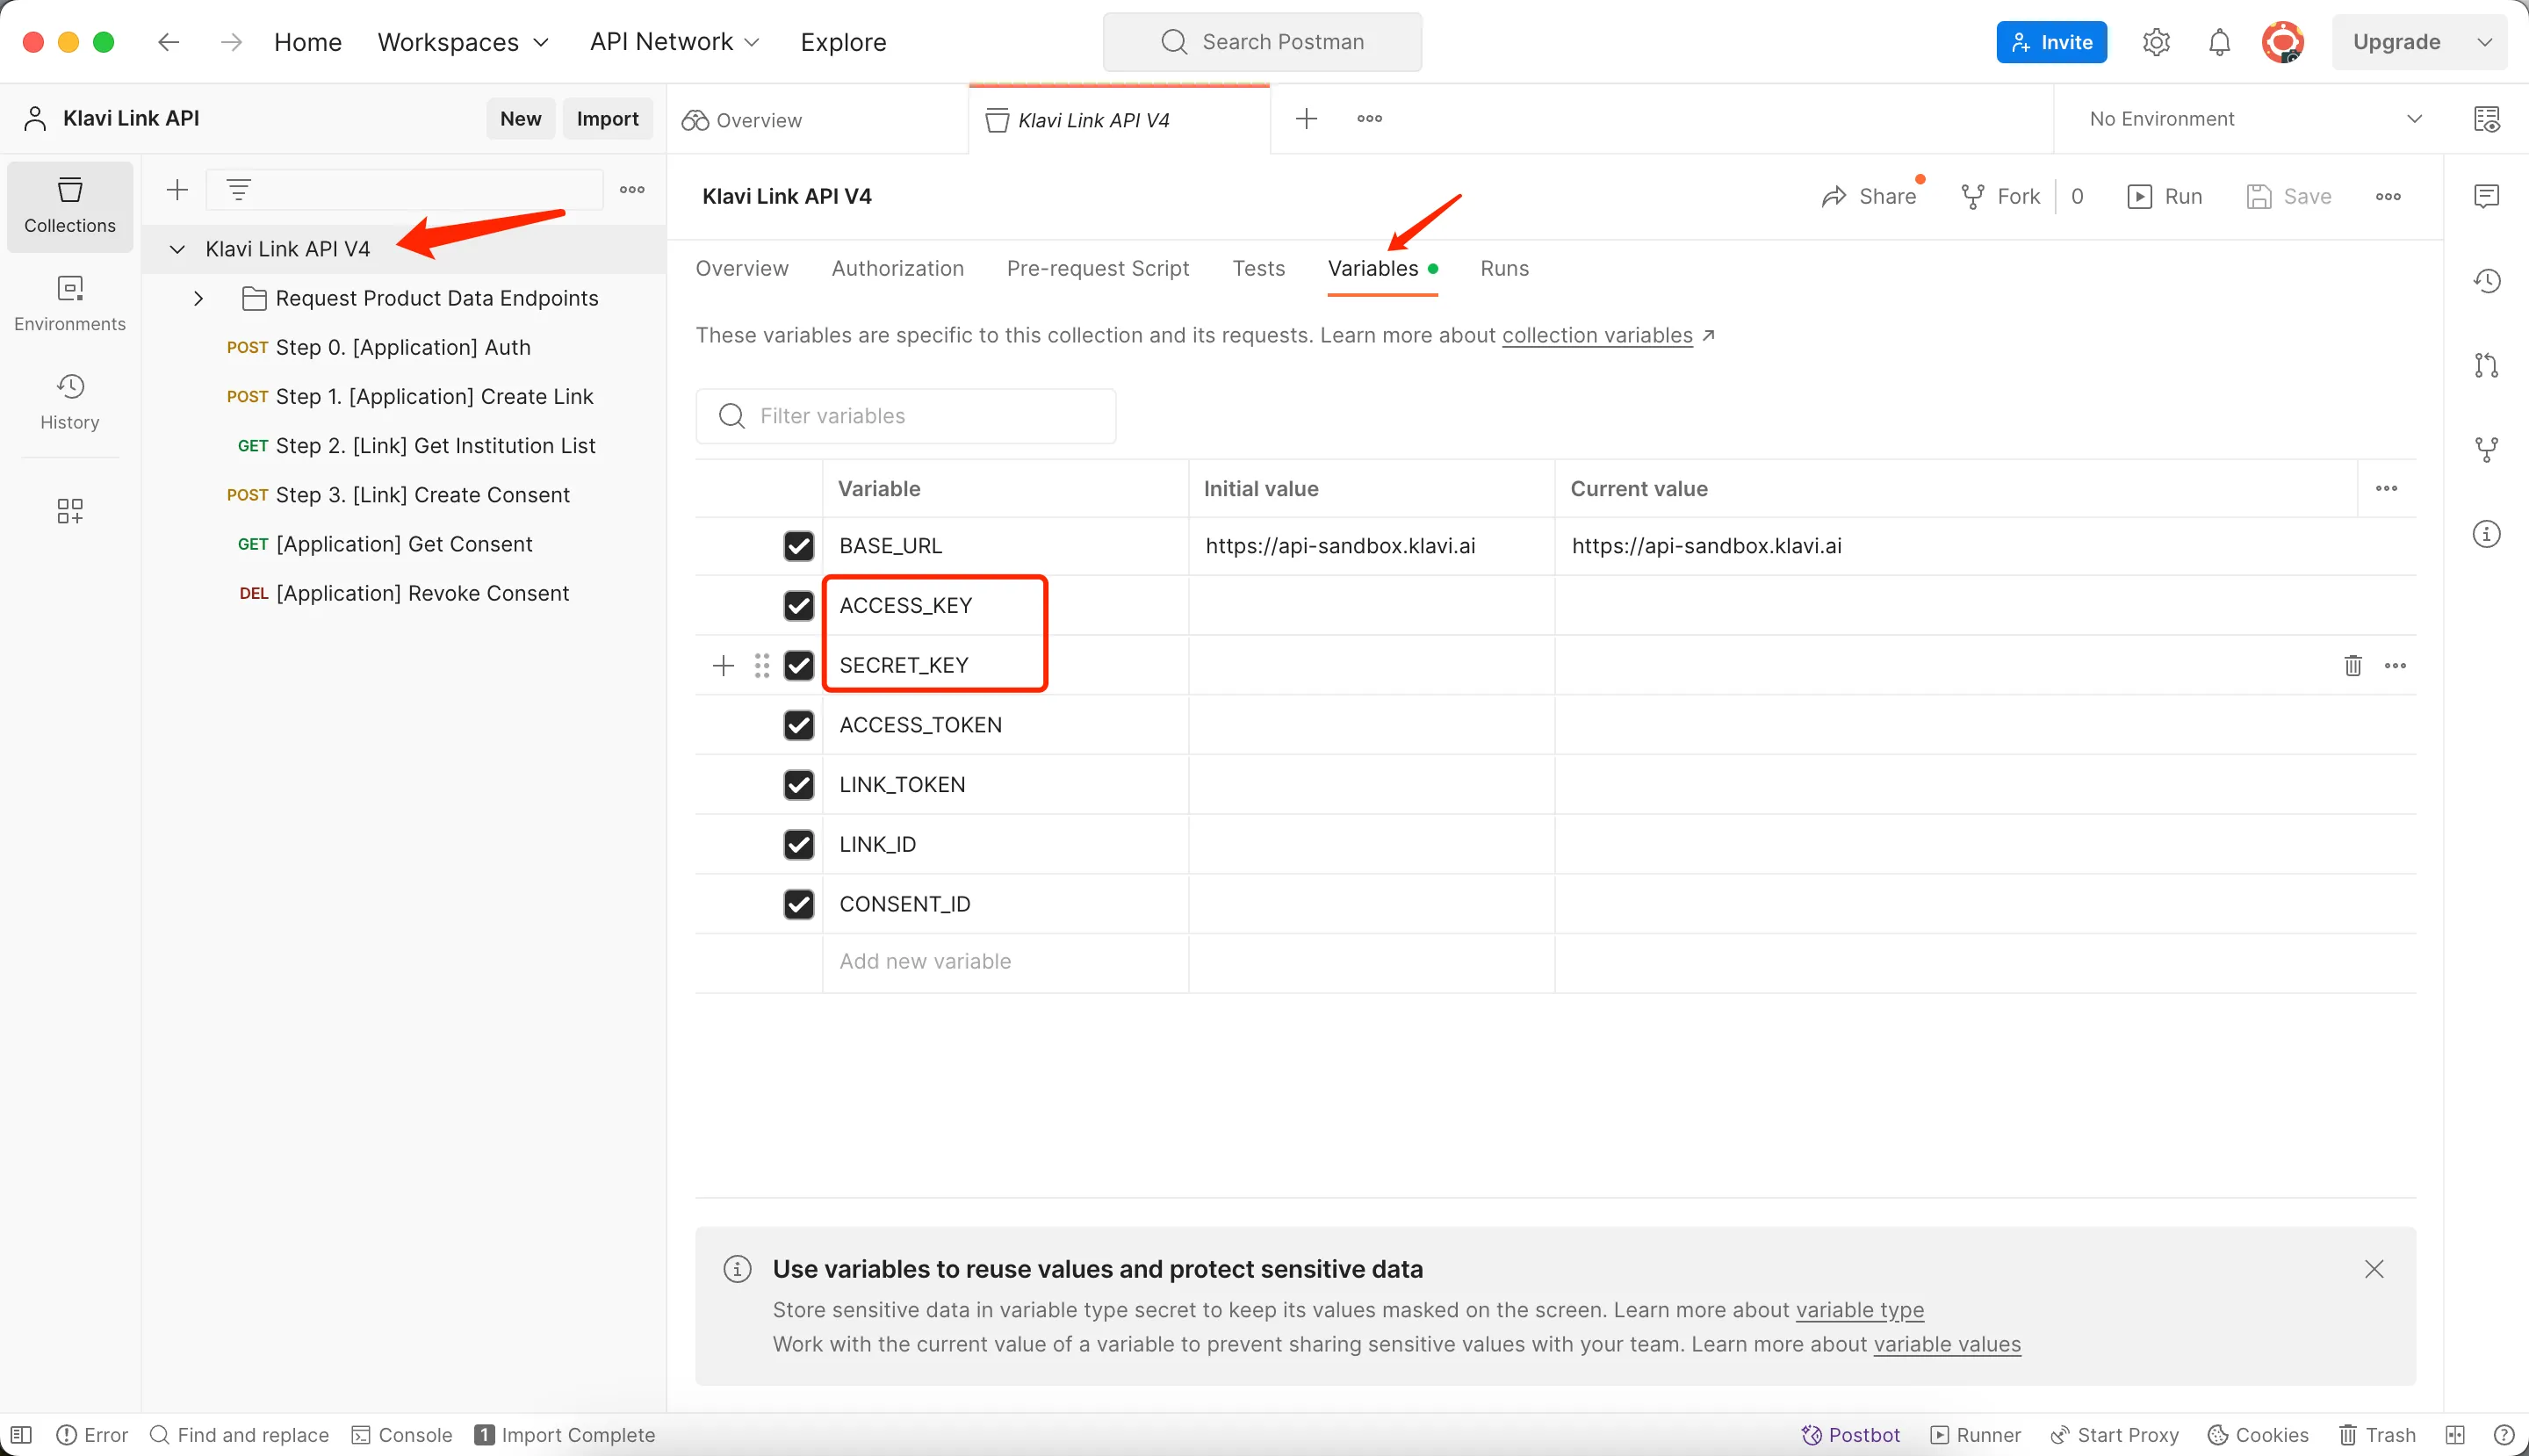2529x1456 pixels.
Task: Go to Explore in top navigation
Action: tap(843, 42)
